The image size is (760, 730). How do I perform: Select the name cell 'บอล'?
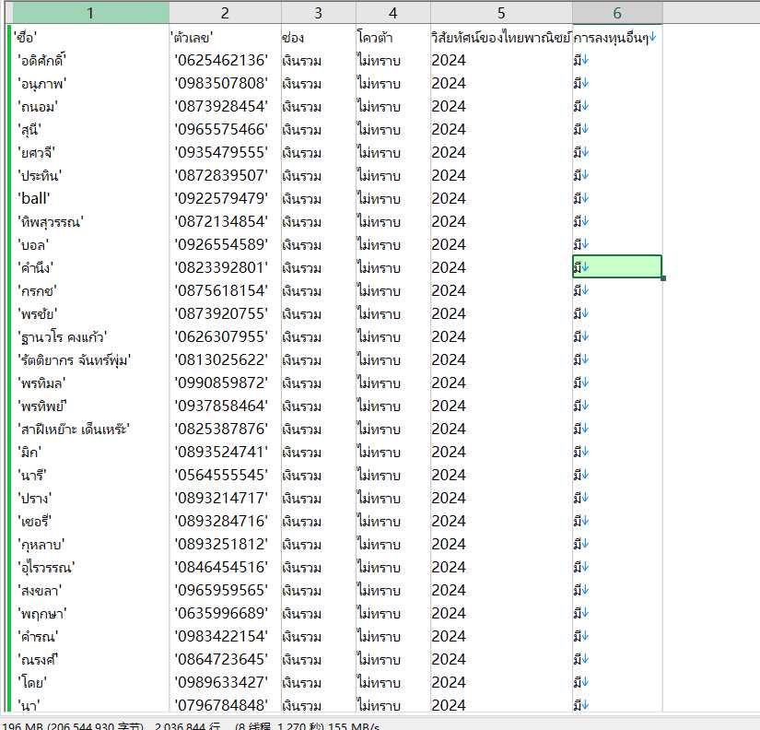(90, 245)
